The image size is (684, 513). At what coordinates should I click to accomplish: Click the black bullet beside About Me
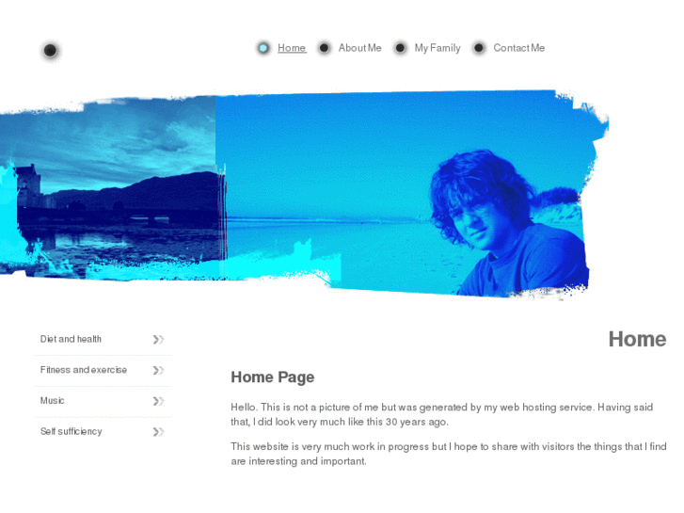[324, 48]
